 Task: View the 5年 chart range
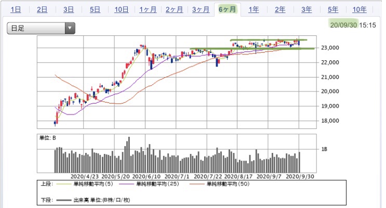(x=333, y=9)
